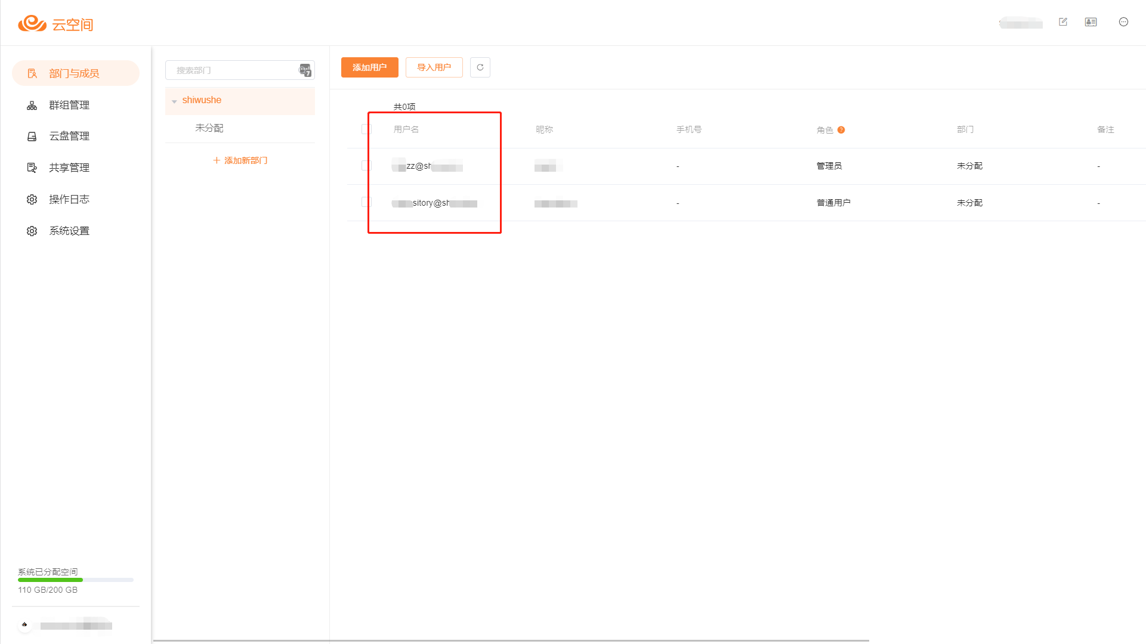The image size is (1146, 644).
Task: Click the 添加用户 button
Action: coord(369,67)
